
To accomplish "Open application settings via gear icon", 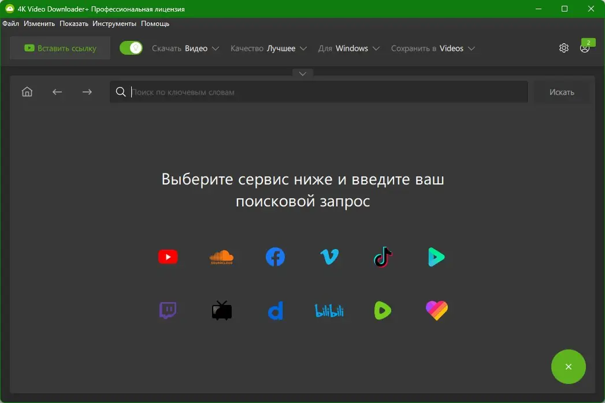I will (x=563, y=48).
